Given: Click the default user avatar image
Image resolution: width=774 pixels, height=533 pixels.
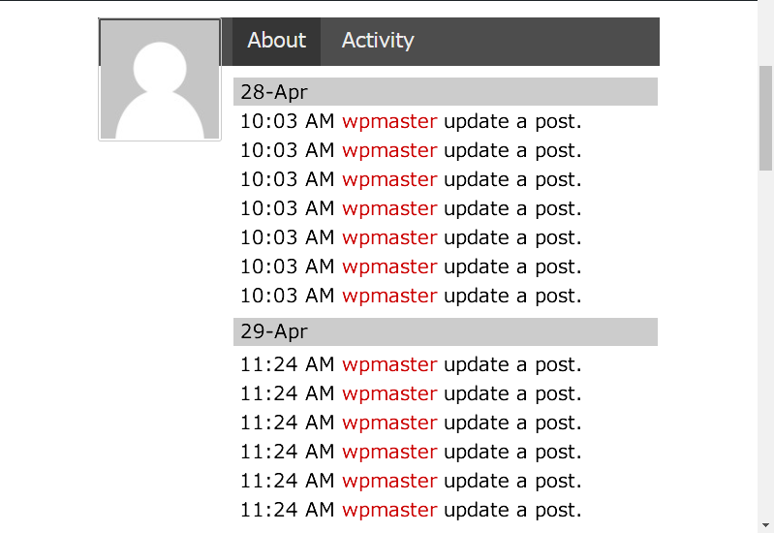Looking at the screenshot, I should click(x=160, y=79).
